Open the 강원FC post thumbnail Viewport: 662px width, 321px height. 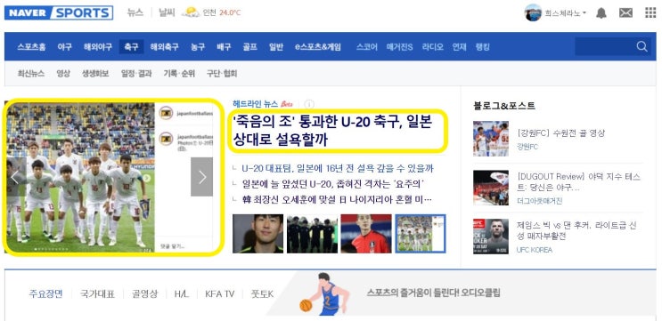coord(491,139)
